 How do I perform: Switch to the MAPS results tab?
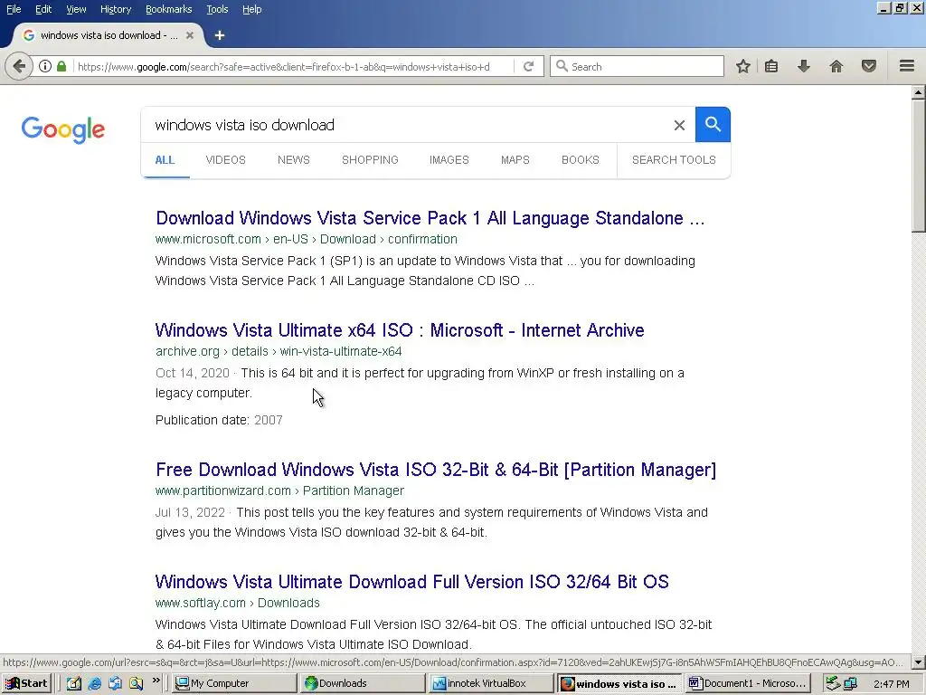click(x=515, y=160)
